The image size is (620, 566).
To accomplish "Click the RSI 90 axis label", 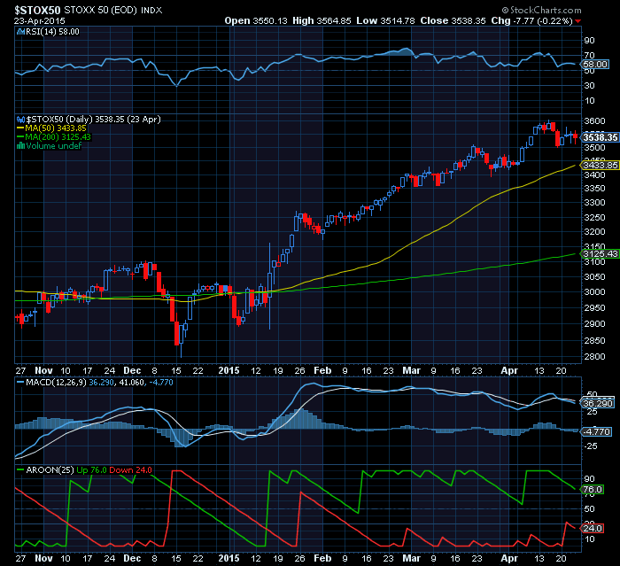I will point(589,41).
